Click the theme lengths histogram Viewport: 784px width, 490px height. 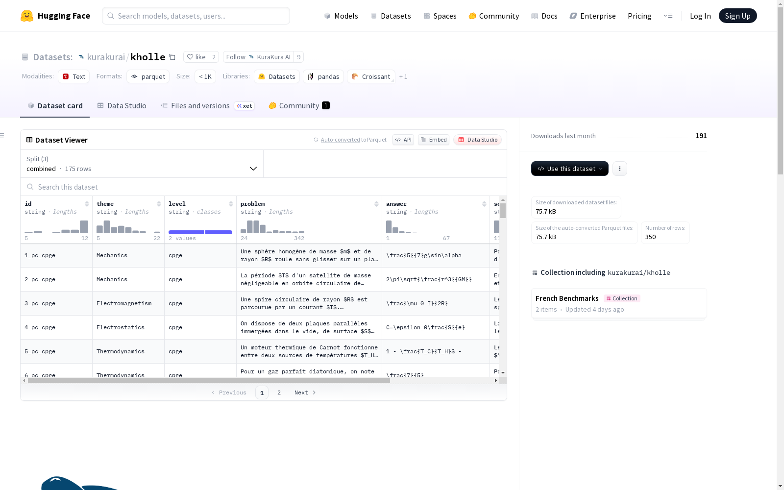128,227
